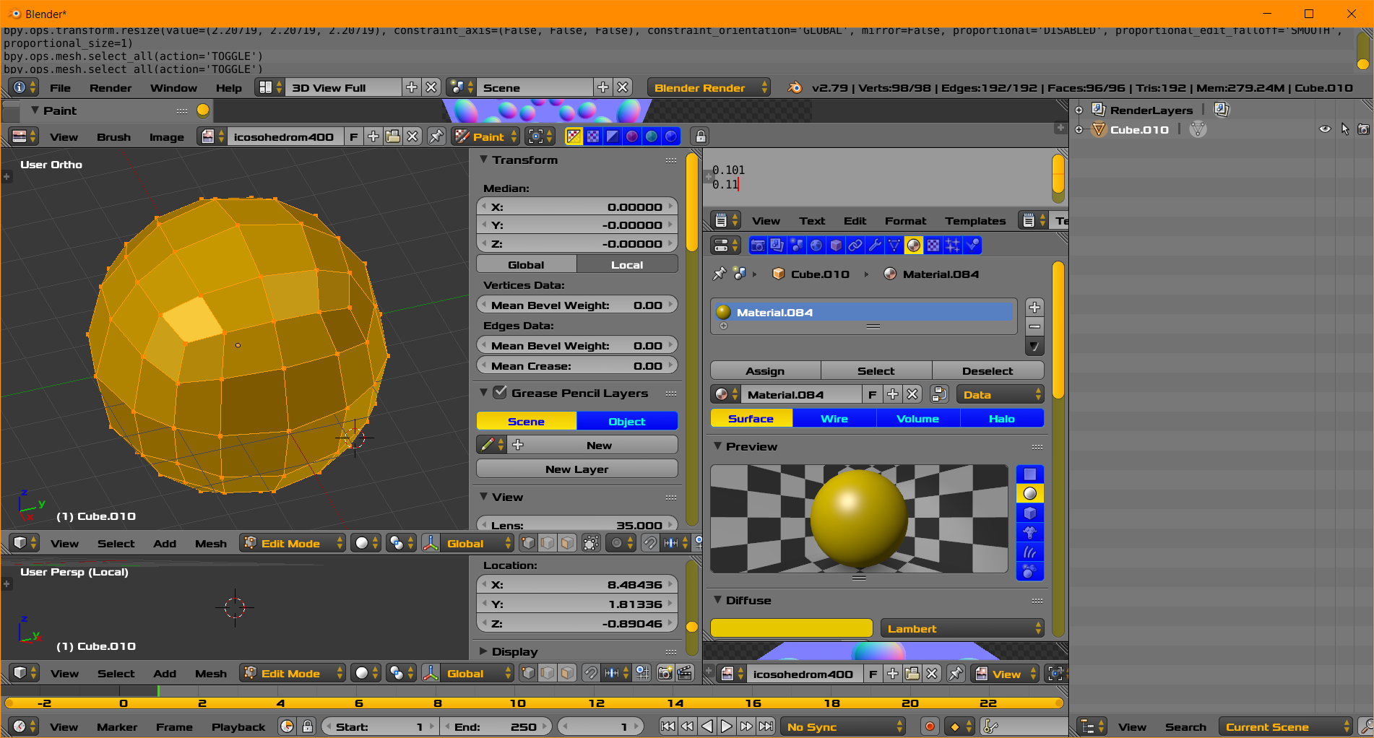Click the Assign material button
1374x738 pixels.
[x=765, y=370]
